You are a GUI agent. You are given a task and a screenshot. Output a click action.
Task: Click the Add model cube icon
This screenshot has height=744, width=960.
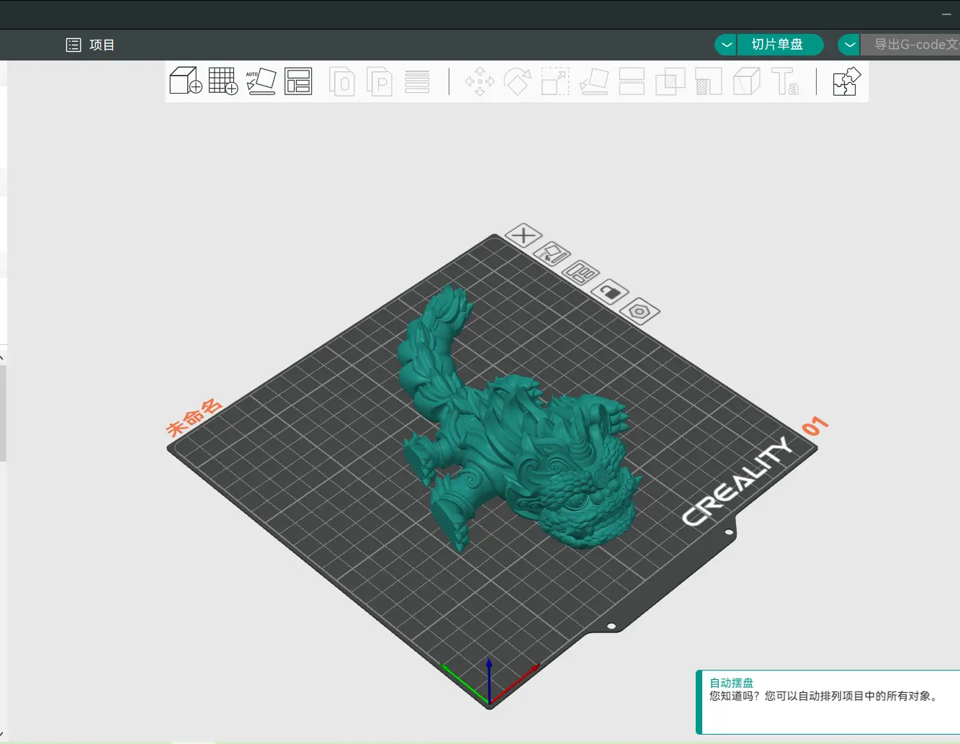coord(185,81)
